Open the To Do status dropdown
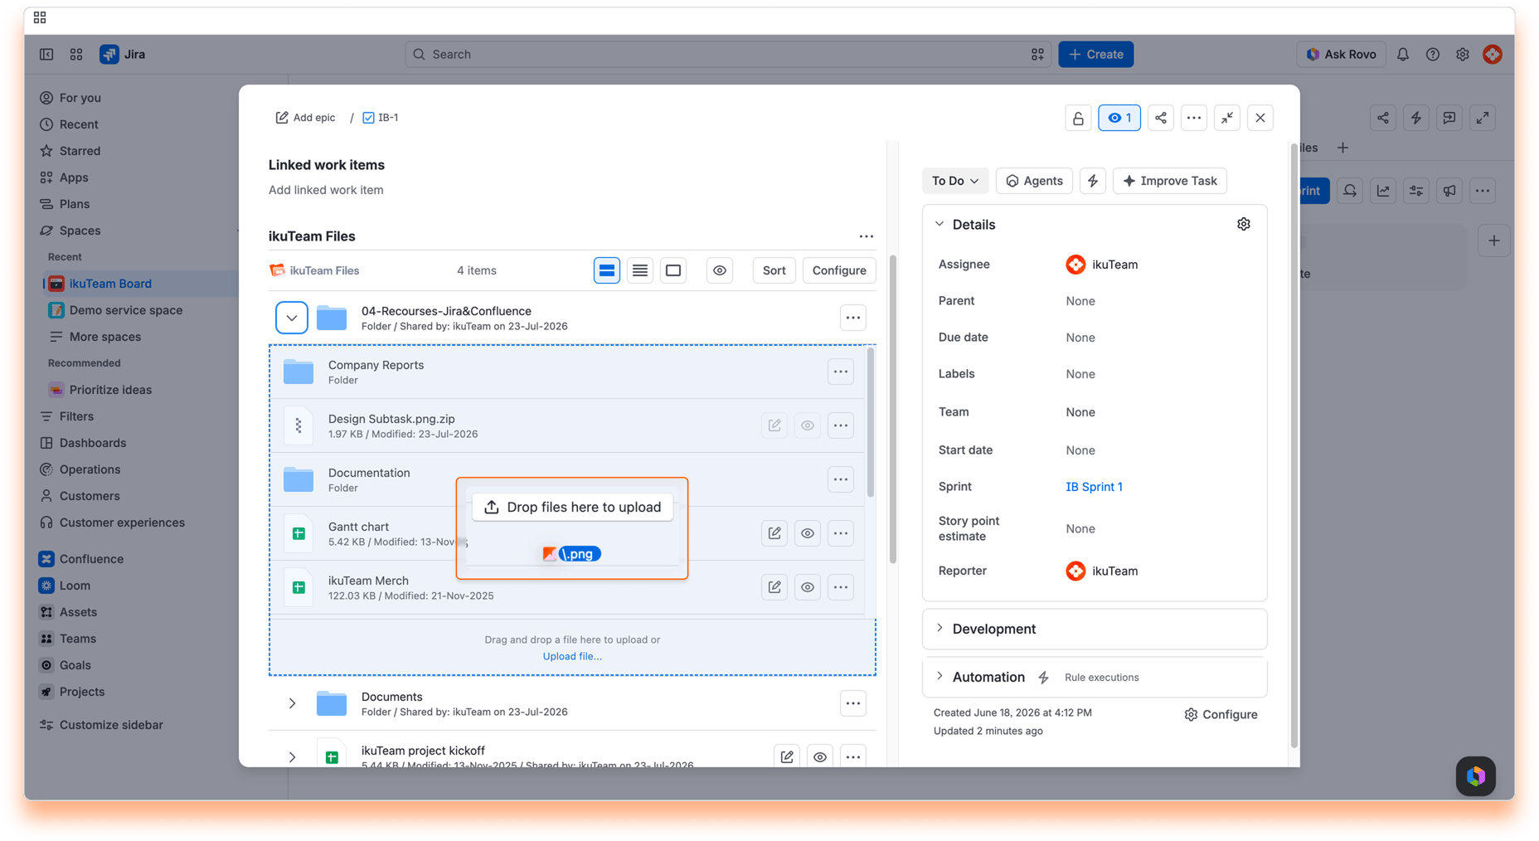This screenshot has height=841, width=1539. pos(954,181)
